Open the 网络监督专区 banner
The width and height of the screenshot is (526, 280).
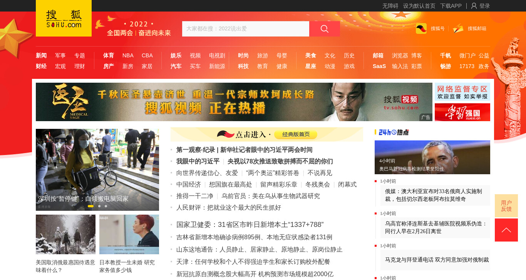pos(462,92)
